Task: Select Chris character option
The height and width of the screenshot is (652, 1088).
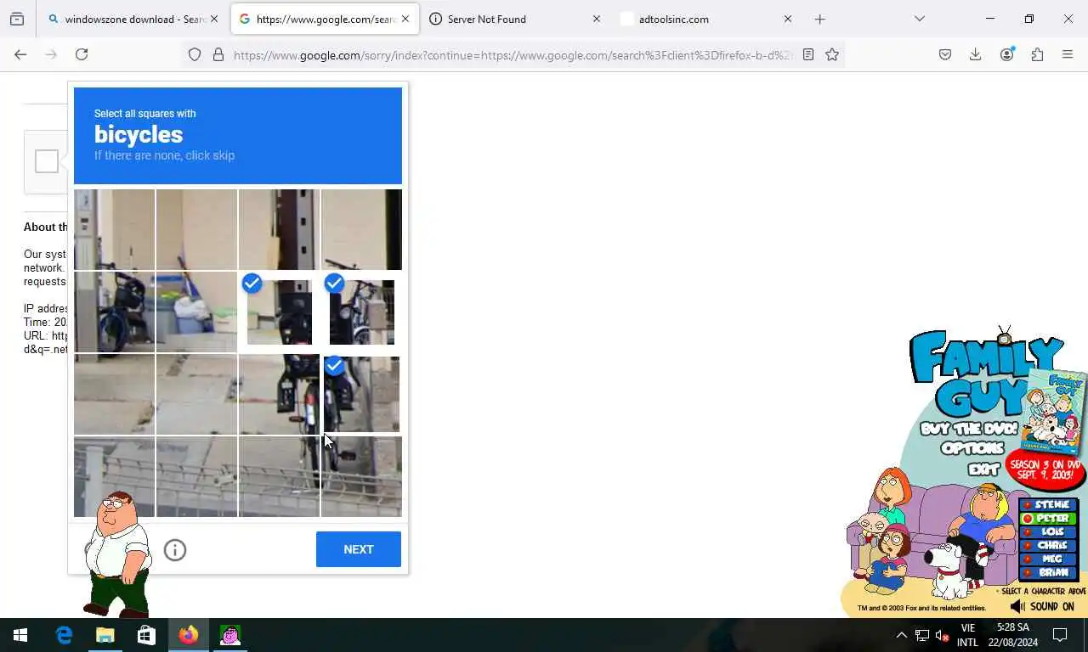Action: coord(1048,545)
